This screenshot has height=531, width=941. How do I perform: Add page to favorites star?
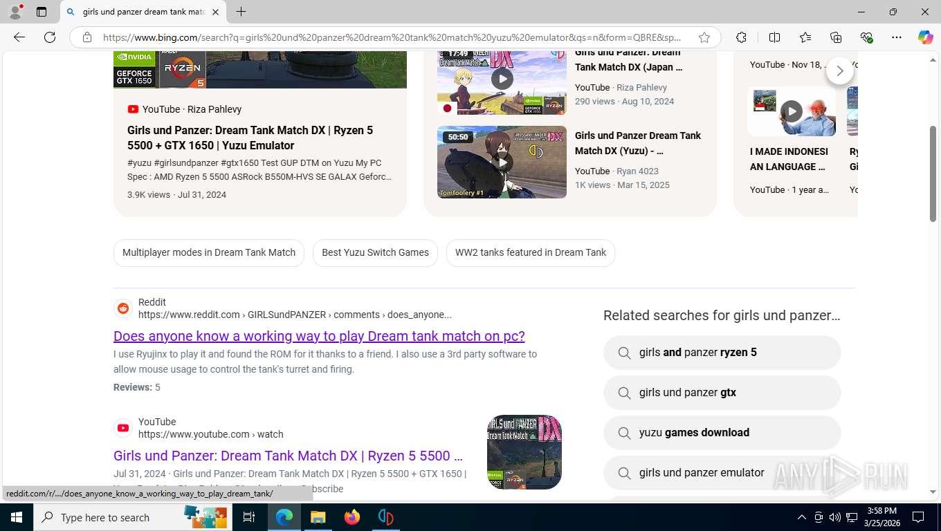(704, 37)
